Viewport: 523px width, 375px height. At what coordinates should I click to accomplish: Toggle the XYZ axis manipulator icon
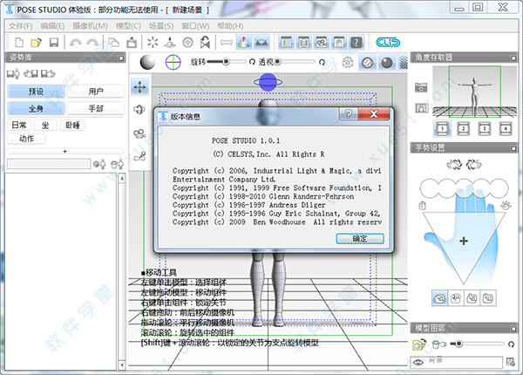tap(244, 43)
